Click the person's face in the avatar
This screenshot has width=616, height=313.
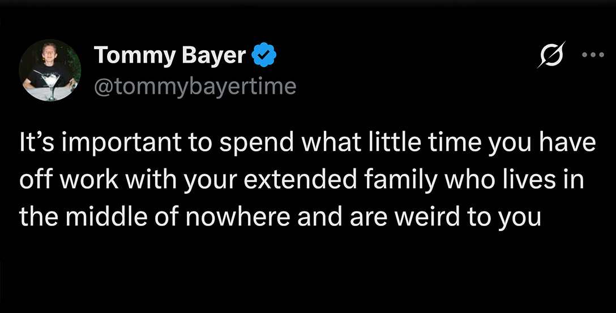[x=50, y=52]
